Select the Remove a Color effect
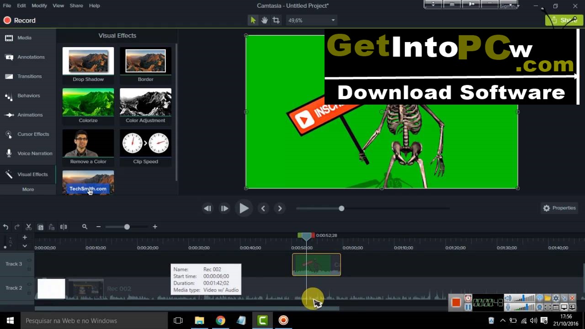Image resolution: width=585 pixels, height=329 pixels. pos(88,147)
